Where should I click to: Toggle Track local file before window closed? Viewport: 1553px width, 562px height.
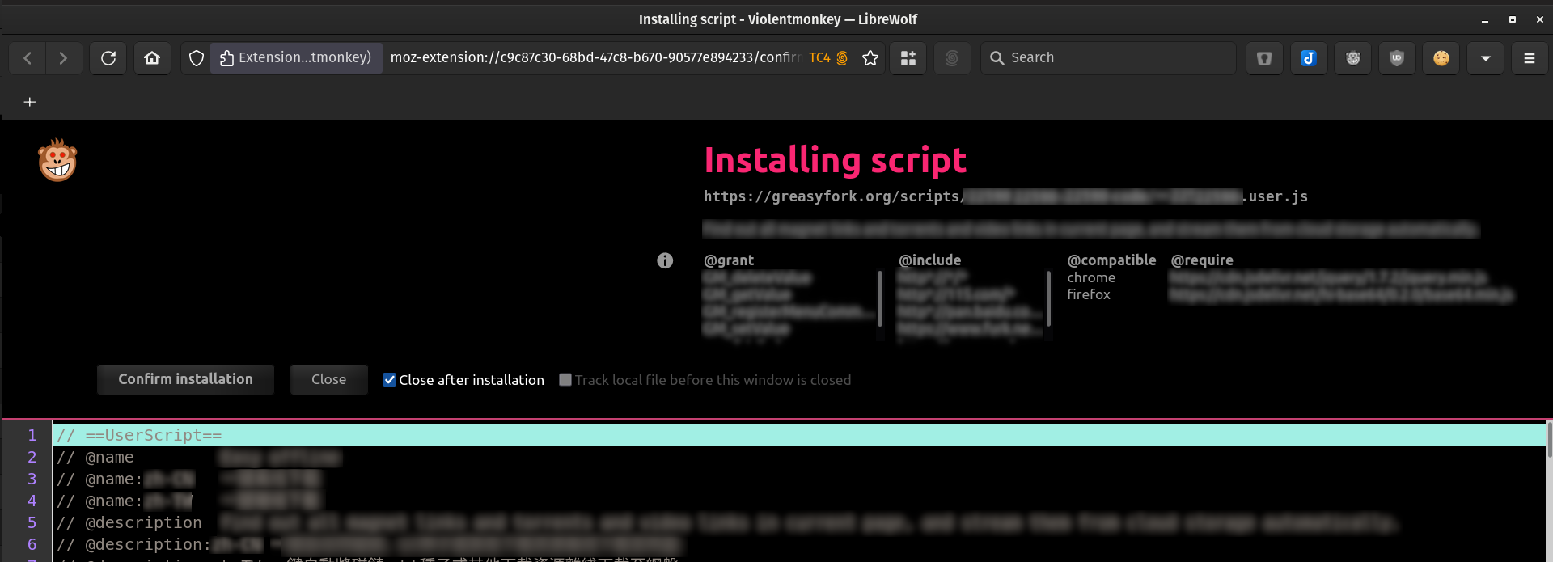pos(565,380)
